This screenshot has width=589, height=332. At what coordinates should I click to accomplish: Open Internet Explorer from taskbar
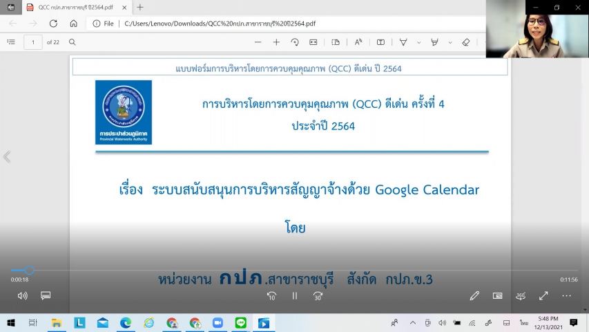[148, 322]
